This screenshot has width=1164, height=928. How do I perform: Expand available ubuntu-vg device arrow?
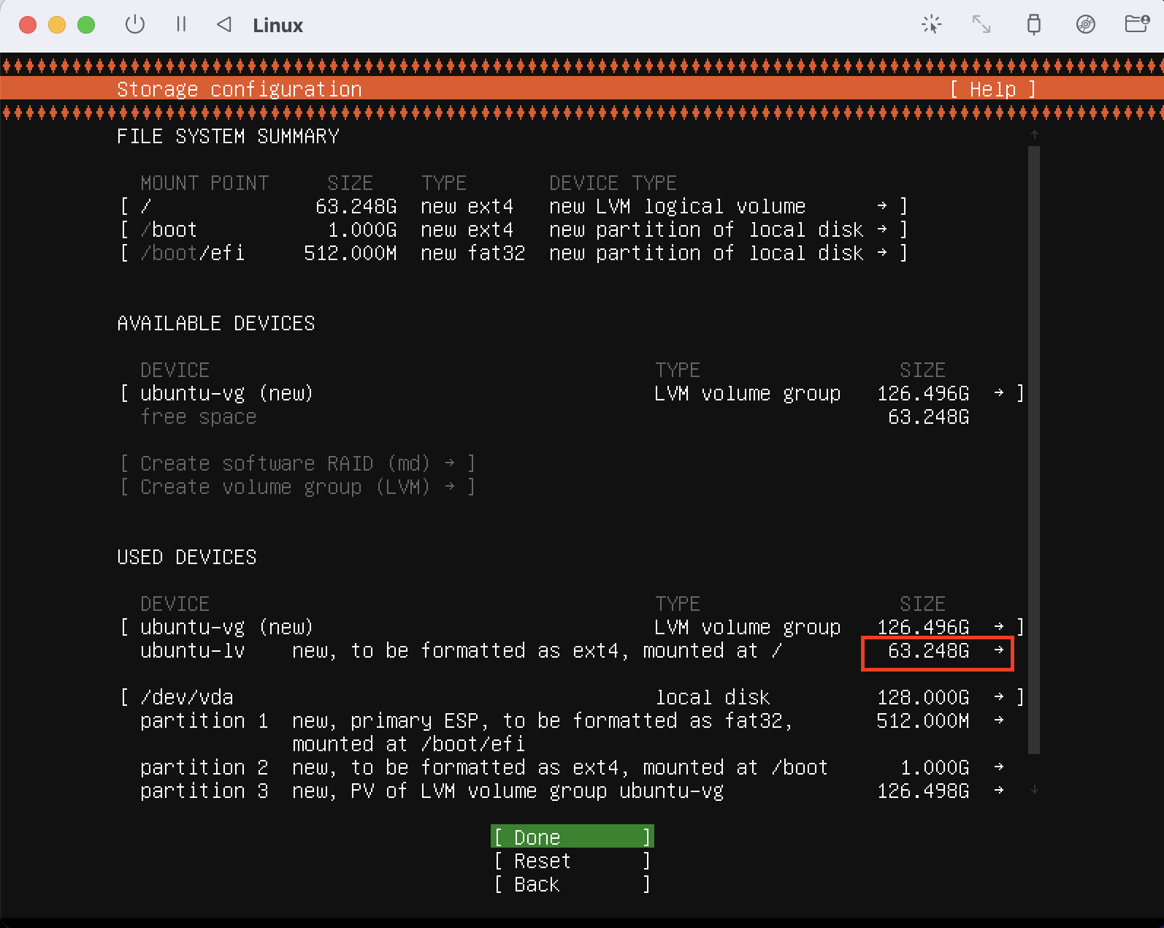point(999,393)
